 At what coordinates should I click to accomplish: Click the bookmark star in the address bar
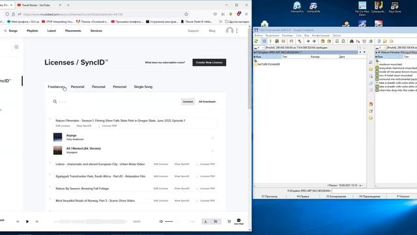(x=186, y=14)
